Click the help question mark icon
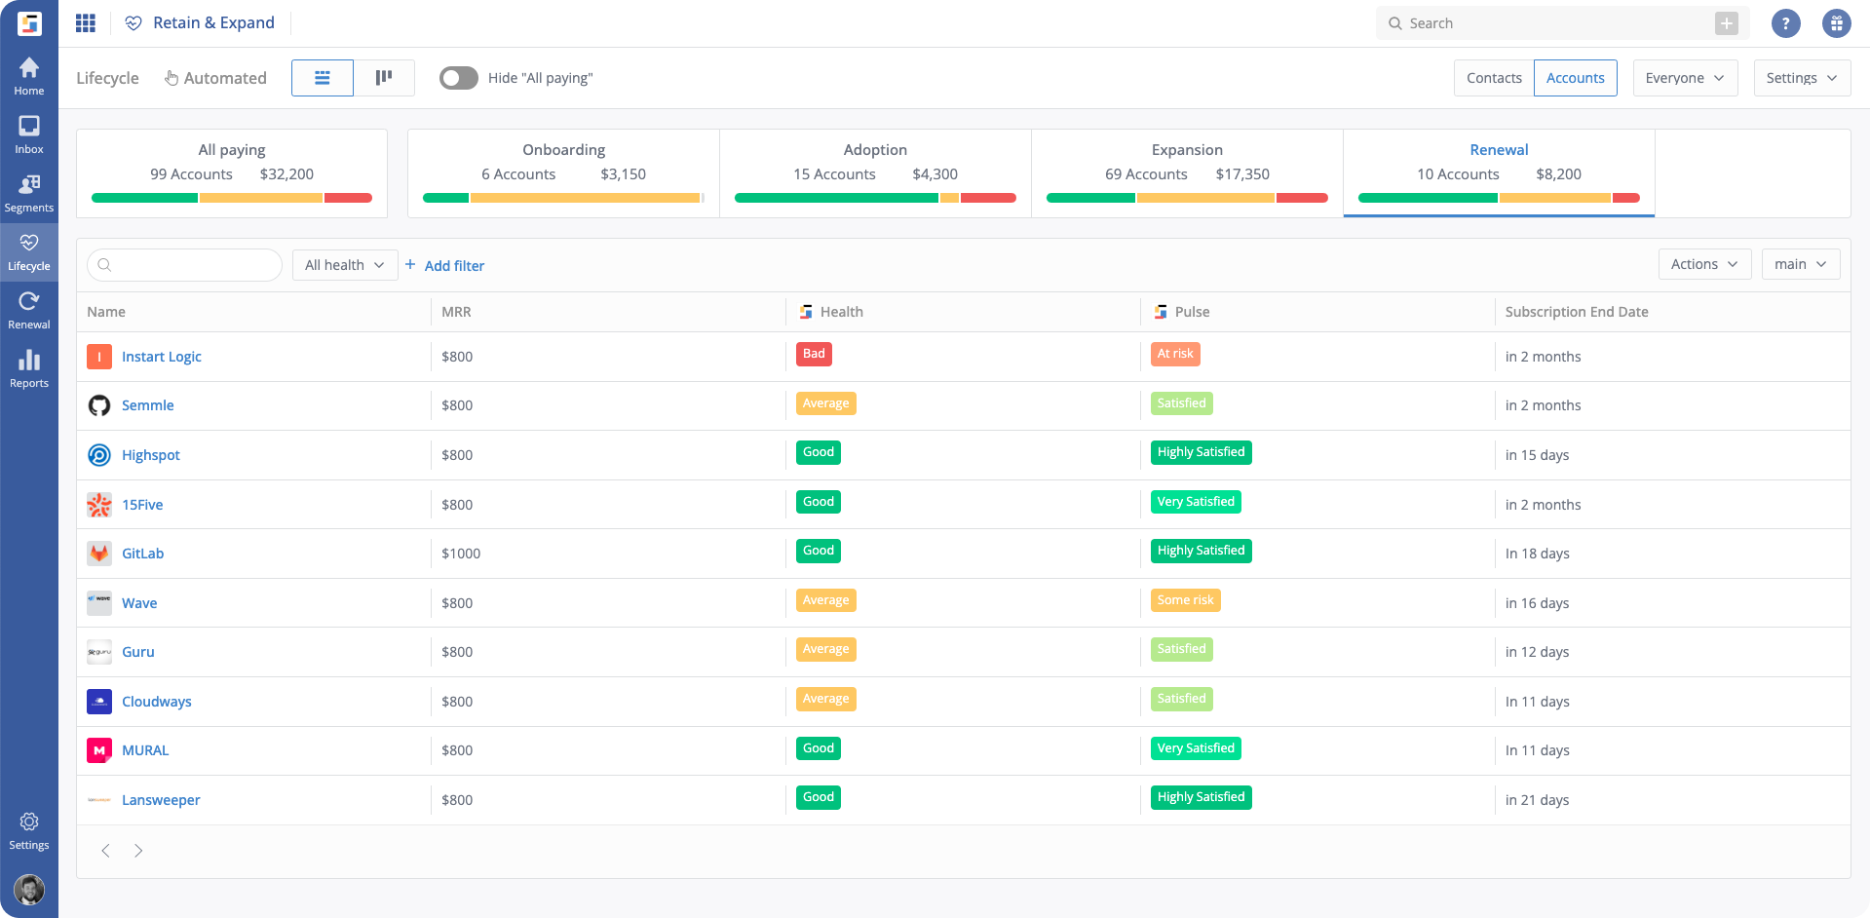Viewport: 1870px width, 918px height. 1785,23
